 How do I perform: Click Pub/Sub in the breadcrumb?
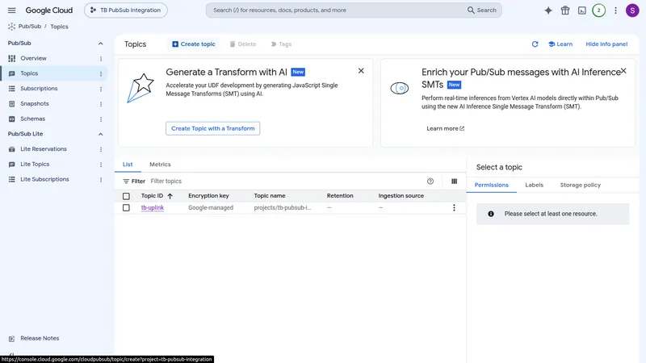pos(30,27)
